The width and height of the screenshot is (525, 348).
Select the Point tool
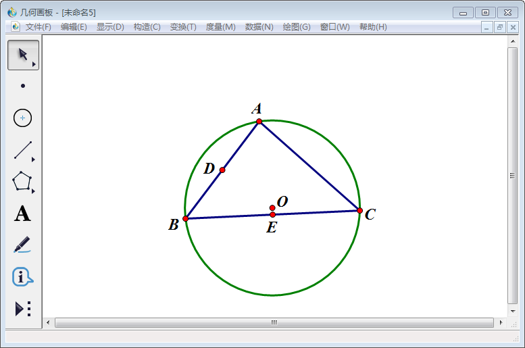(x=23, y=86)
